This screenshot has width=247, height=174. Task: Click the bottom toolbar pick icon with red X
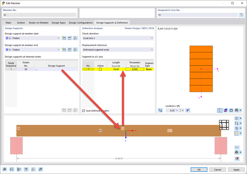[33, 169]
